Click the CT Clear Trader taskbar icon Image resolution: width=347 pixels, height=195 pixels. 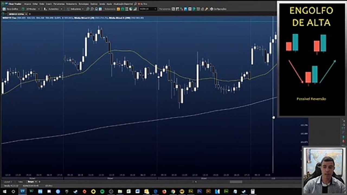pos(23,191)
